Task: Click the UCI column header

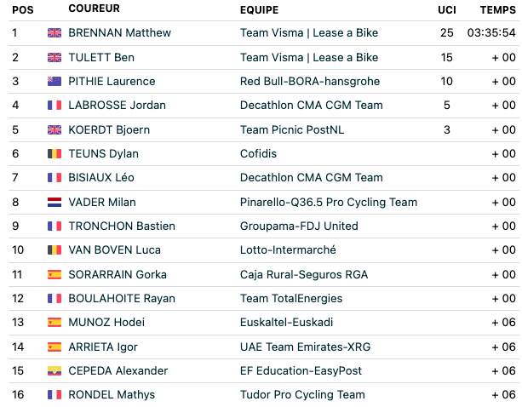Action: (x=447, y=10)
